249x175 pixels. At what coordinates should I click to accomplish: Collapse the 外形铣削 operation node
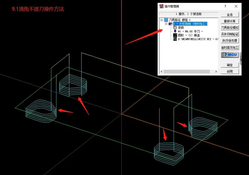(166, 24)
